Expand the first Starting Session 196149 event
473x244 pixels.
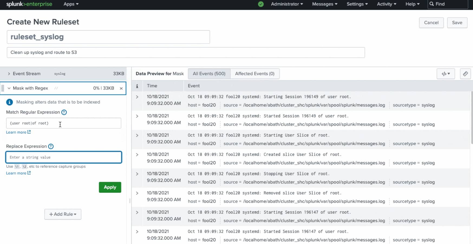click(x=137, y=97)
